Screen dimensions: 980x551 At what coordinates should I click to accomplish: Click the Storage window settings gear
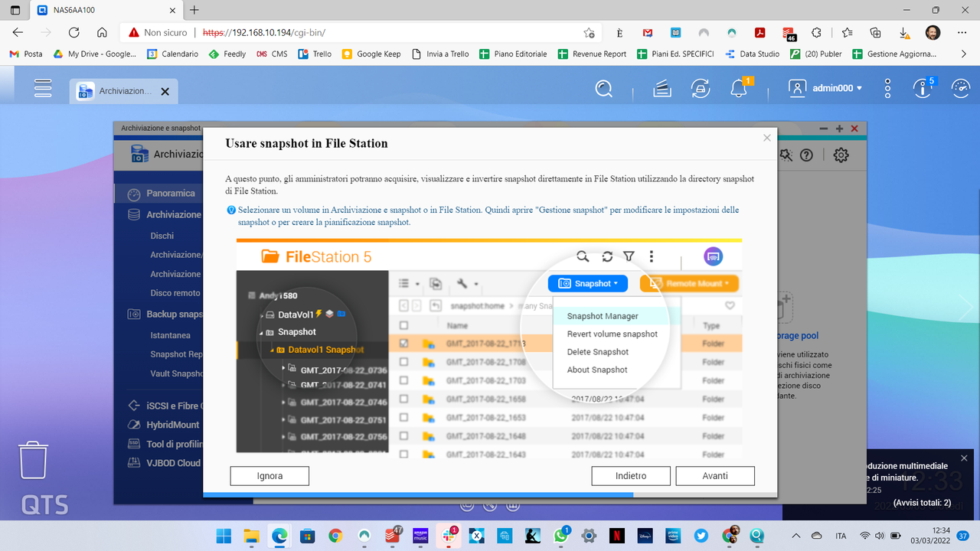[x=841, y=155]
